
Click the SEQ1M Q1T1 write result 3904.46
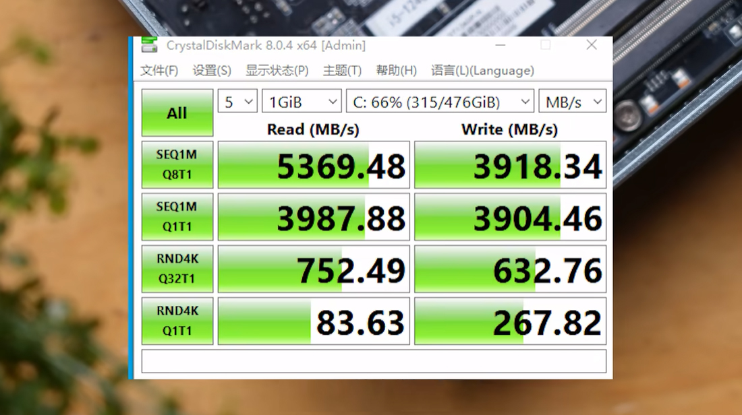pyautogui.click(x=510, y=216)
